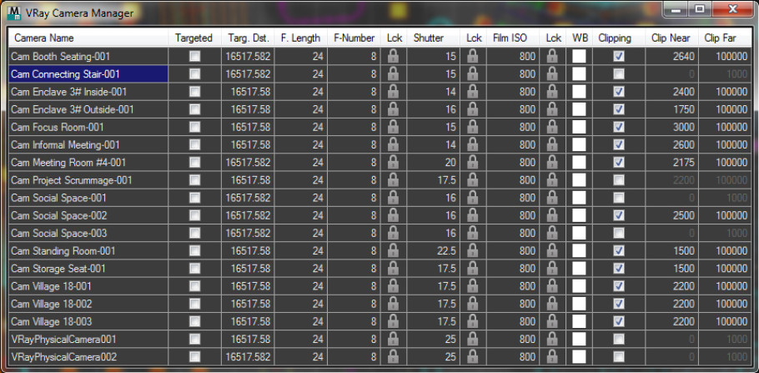Enable Targeted for Cam Focus Room-001
The height and width of the screenshot is (373, 759).
194,128
